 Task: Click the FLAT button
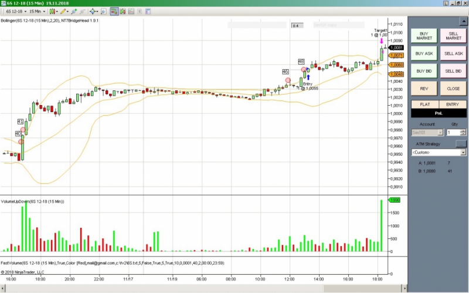pos(424,105)
